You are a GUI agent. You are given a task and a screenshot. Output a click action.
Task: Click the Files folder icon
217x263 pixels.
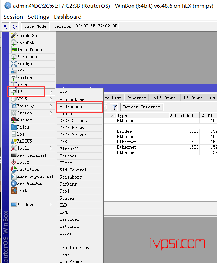tap(13, 127)
